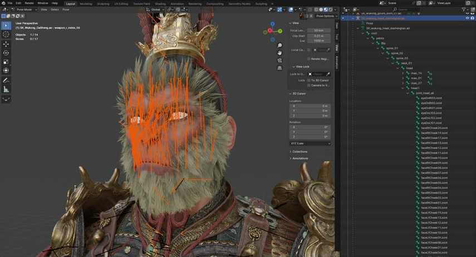Select the Measure tool

pyautogui.click(x=6, y=89)
